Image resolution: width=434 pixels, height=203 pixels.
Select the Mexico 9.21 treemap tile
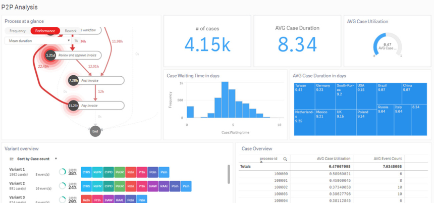[325, 122]
